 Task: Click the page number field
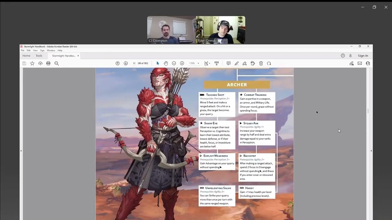(x=134, y=63)
